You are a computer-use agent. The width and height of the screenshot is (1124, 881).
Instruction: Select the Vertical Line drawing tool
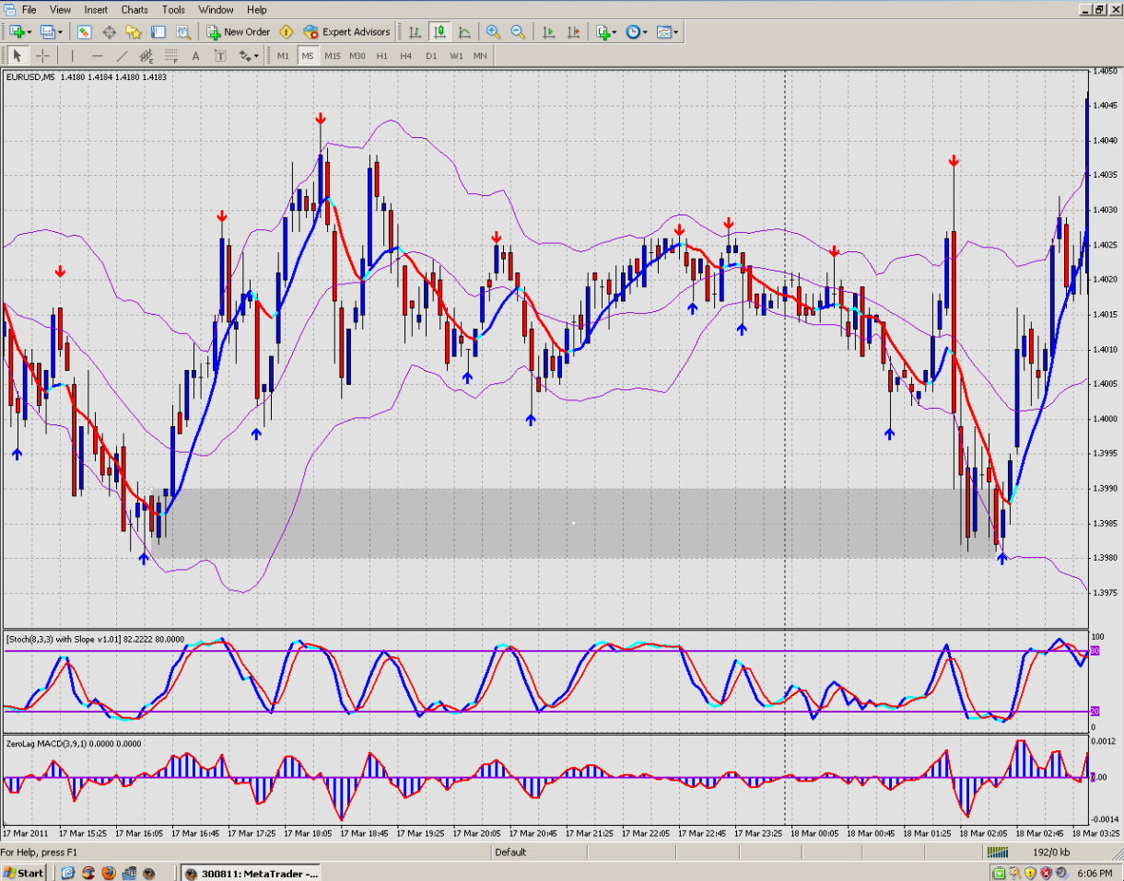pos(72,55)
